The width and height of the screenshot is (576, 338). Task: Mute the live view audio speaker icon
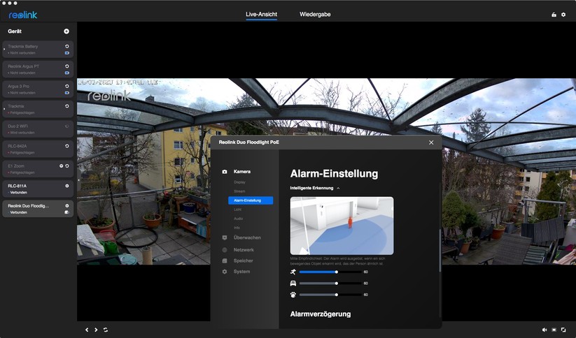tap(545, 330)
